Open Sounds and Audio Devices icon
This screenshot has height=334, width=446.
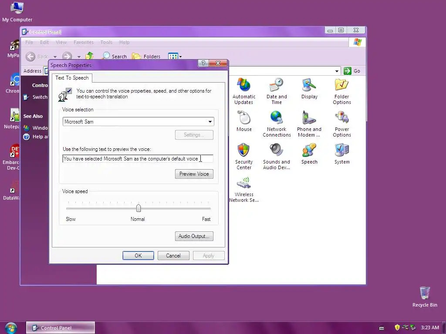pyautogui.click(x=277, y=157)
